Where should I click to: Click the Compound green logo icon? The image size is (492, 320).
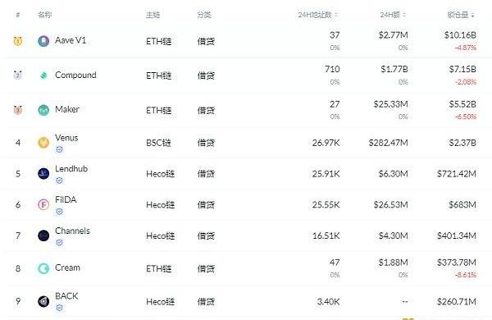(43, 75)
